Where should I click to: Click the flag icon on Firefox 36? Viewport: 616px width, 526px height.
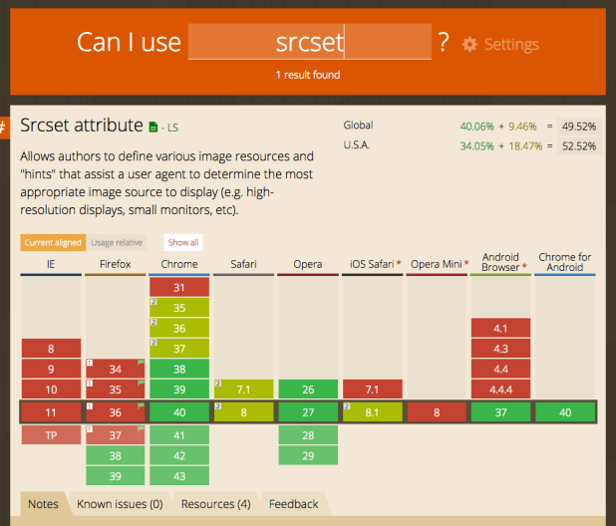point(141,405)
